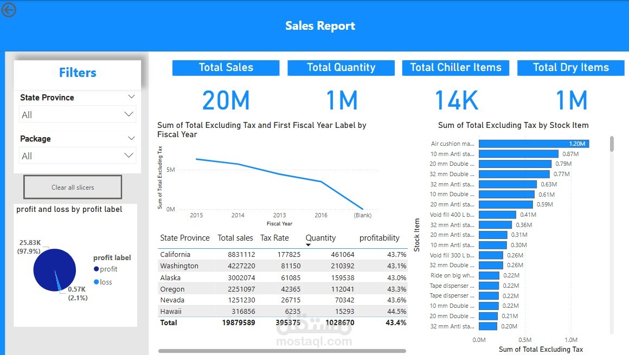Viewport: 629px width, 355px height.
Task: Click the horizontal scrollbar below the table
Action: click(x=282, y=351)
